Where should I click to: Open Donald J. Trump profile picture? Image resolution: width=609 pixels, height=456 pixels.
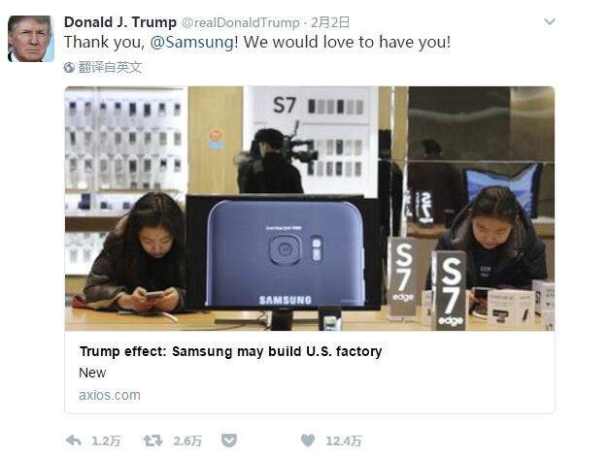click(x=31, y=39)
